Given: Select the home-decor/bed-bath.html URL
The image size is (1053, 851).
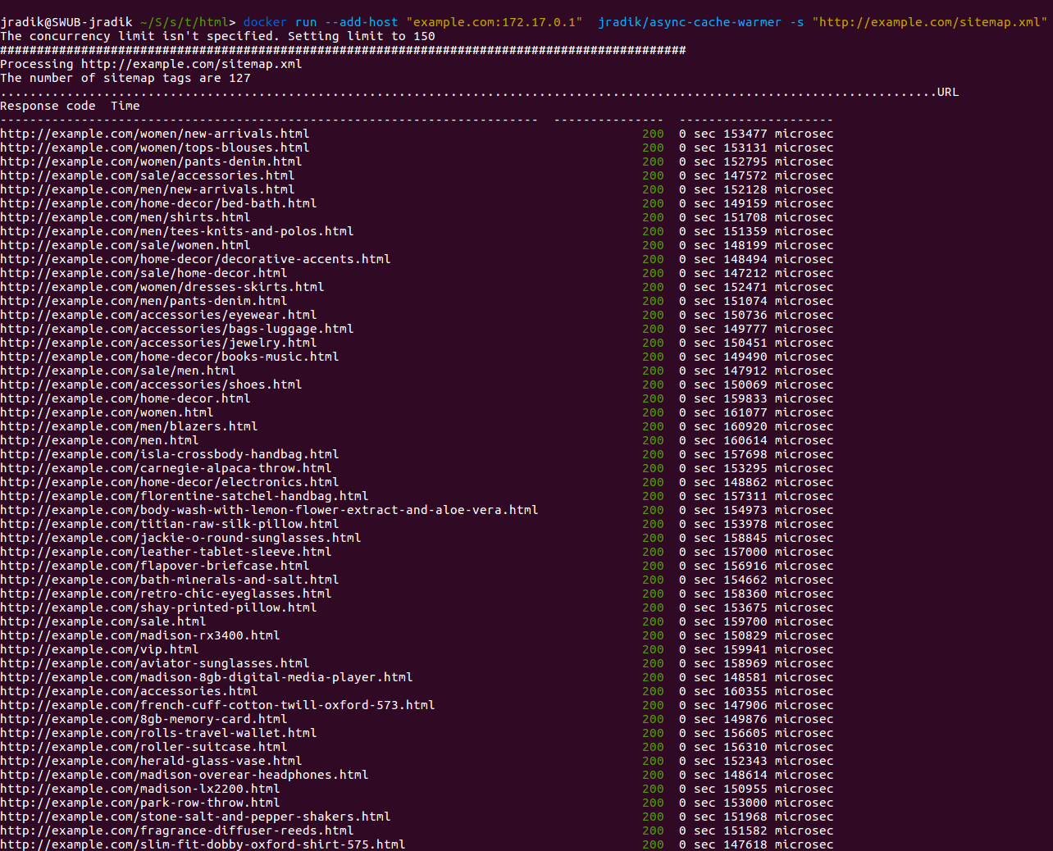Looking at the screenshot, I should tap(158, 203).
